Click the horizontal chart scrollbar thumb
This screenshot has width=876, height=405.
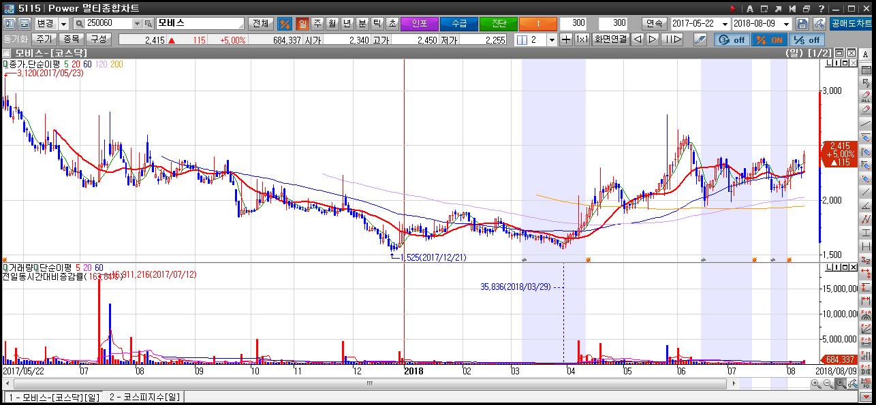point(370,384)
